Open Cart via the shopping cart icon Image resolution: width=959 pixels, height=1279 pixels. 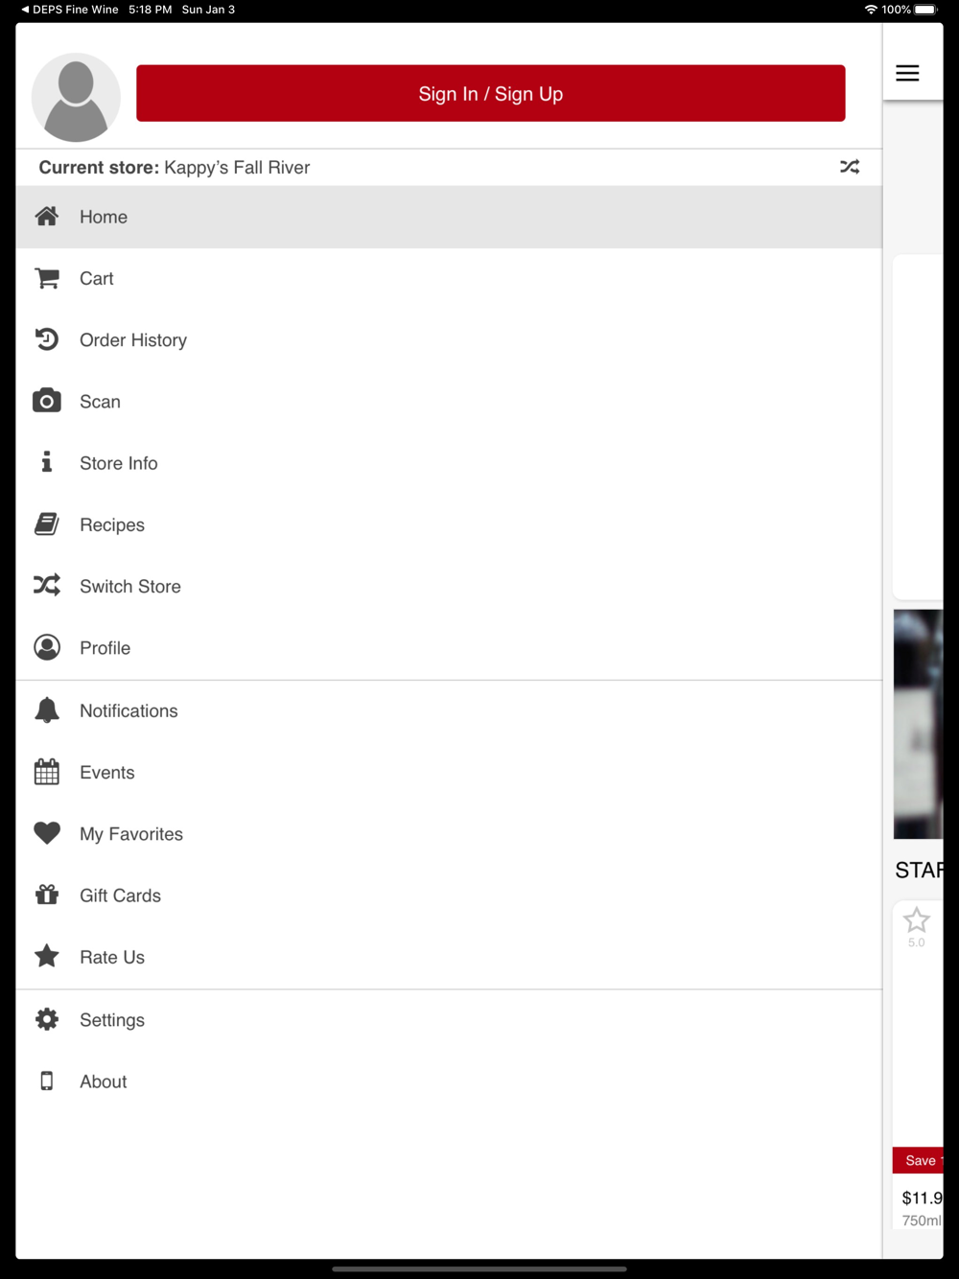[47, 278]
